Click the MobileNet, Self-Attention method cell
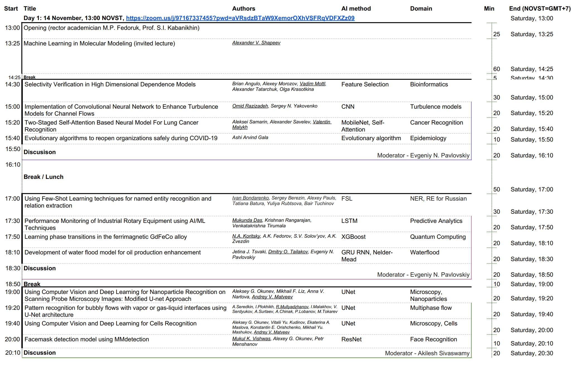The image size is (581, 365). (x=363, y=126)
